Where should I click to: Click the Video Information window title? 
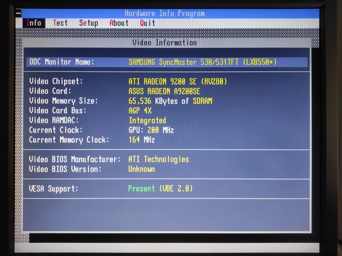tap(165, 43)
